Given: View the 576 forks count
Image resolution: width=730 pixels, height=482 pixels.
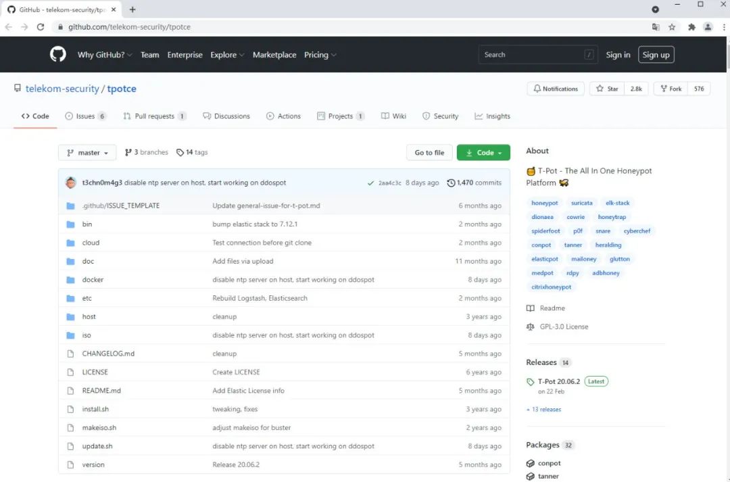Looking at the screenshot, I should (699, 89).
